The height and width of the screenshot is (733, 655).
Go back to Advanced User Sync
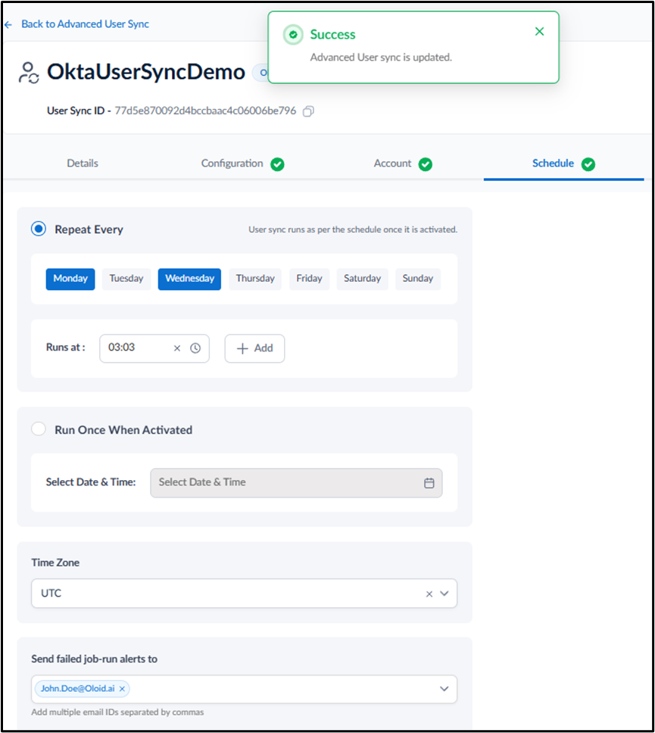click(x=85, y=24)
